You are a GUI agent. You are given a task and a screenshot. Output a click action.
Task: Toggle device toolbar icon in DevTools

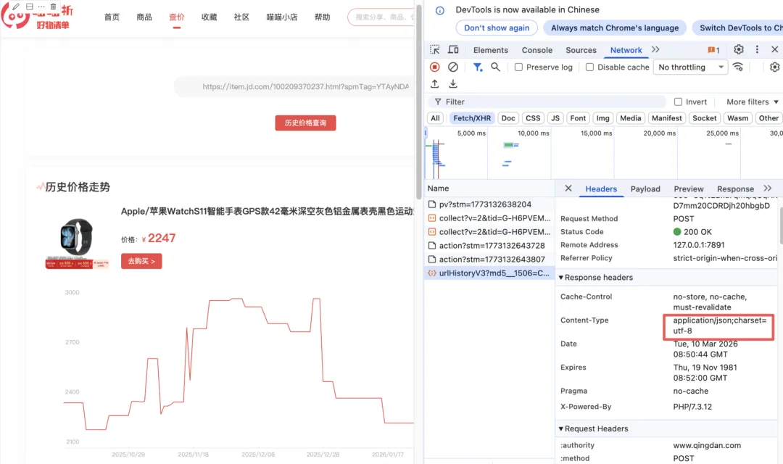(453, 49)
